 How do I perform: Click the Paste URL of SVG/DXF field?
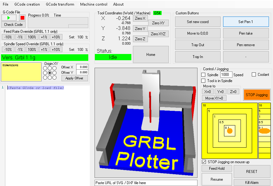pos(146,183)
